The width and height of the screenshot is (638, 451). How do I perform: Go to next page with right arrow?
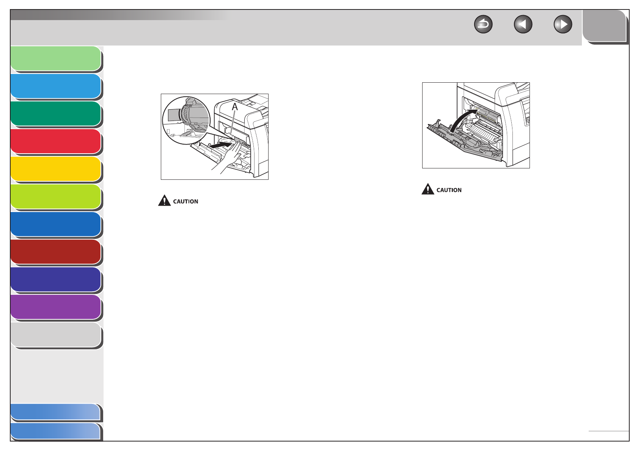click(563, 25)
